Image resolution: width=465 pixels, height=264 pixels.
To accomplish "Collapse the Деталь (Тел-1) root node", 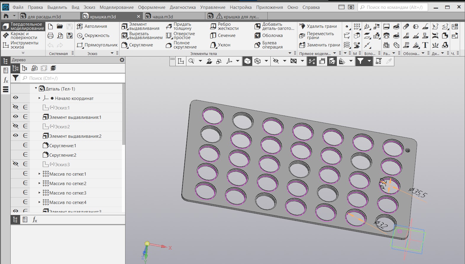I will pyautogui.click(x=36, y=88).
